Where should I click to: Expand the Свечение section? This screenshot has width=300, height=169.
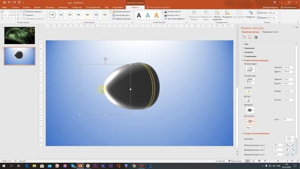pyautogui.click(x=248, y=52)
